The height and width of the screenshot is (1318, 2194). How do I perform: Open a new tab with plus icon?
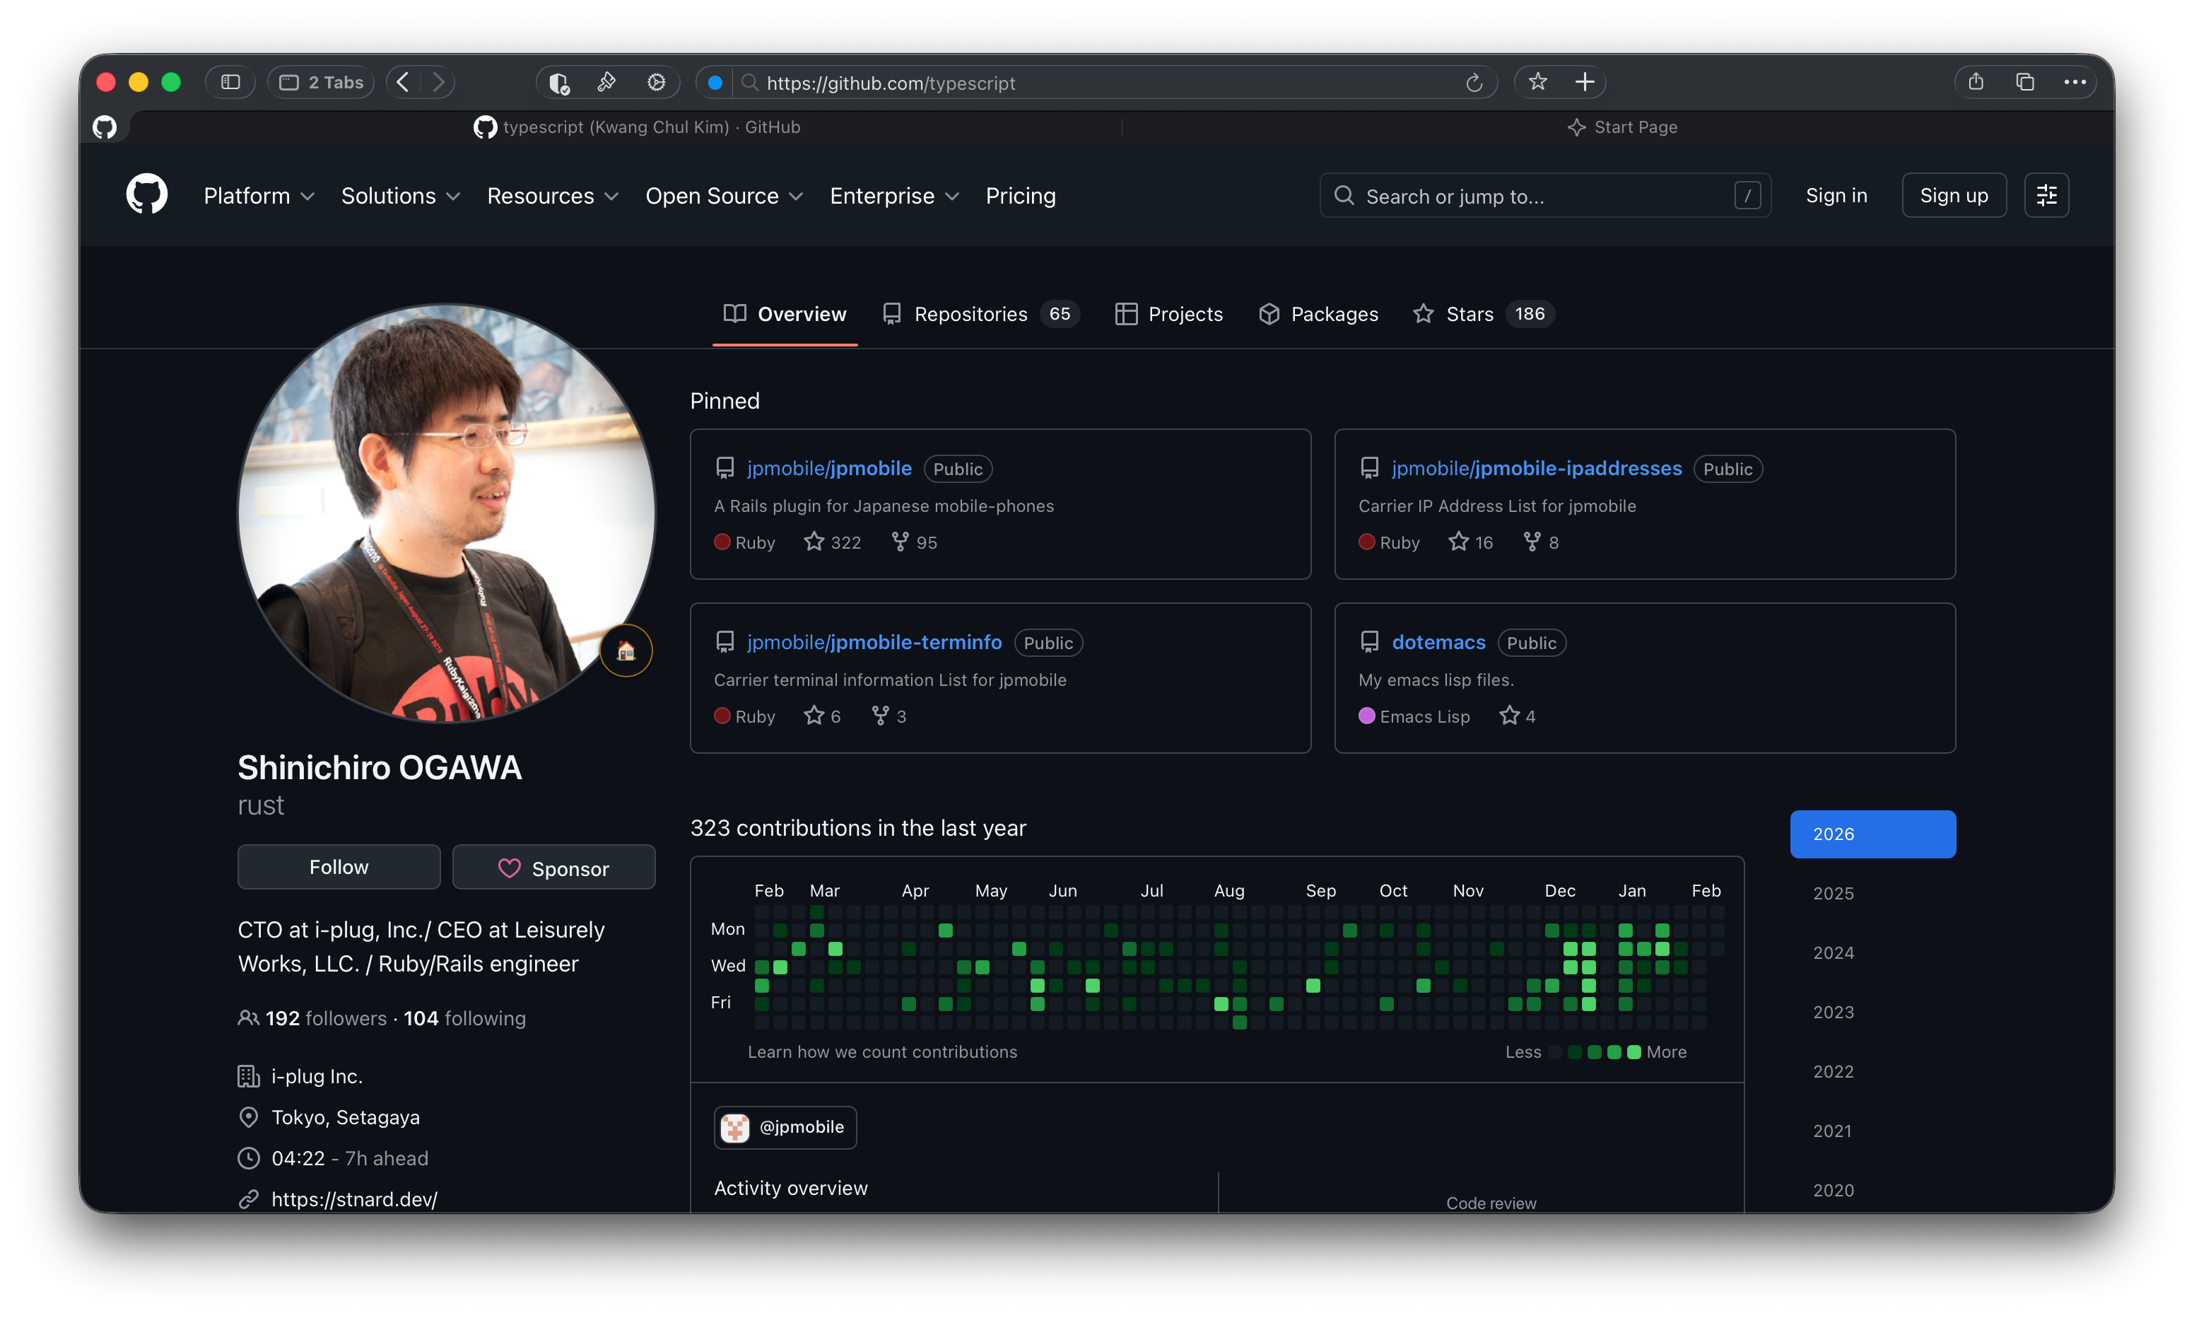[1584, 83]
